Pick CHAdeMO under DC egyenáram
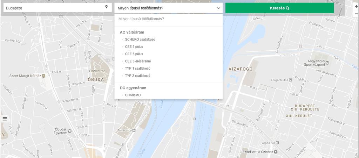The image size is (359, 158). pos(133,95)
